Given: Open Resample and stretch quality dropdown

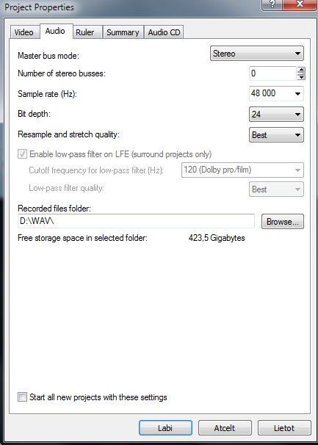Looking at the screenshot, I should [x=276, y=135].
